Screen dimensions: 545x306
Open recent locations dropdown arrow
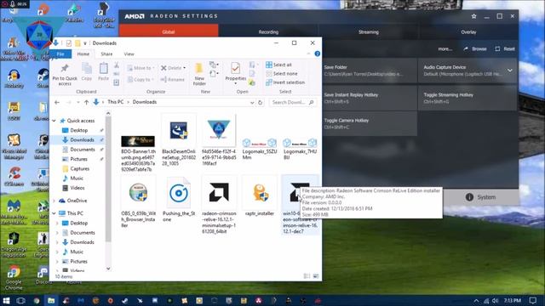point(77,102)
